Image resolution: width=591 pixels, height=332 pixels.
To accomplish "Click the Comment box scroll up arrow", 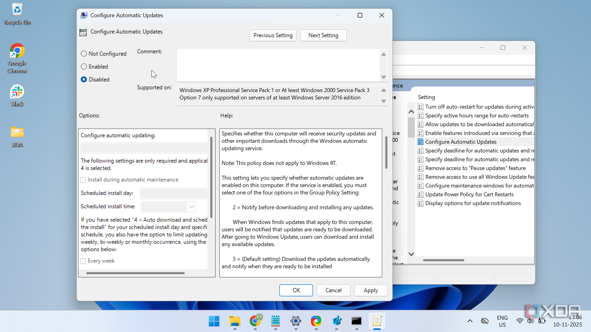I will (384, 54).
